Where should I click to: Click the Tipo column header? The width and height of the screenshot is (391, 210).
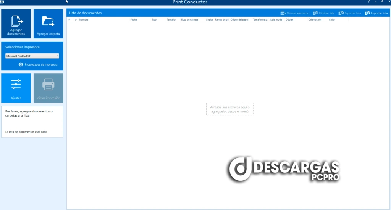[x=154, y=19]
